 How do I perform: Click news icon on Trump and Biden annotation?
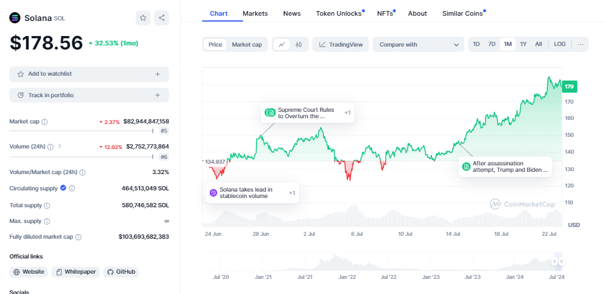point(466,167)
